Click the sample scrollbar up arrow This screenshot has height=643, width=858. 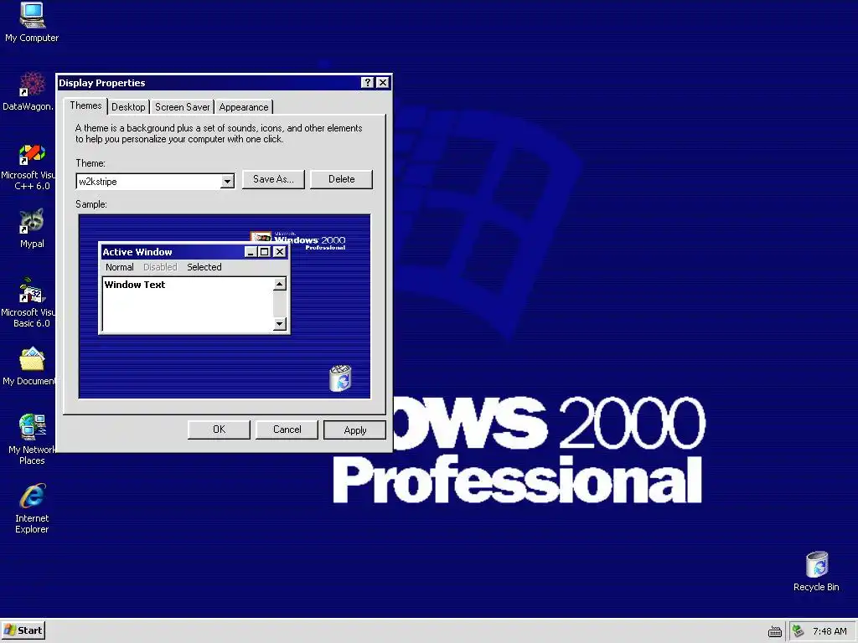(x=280, y=284)
